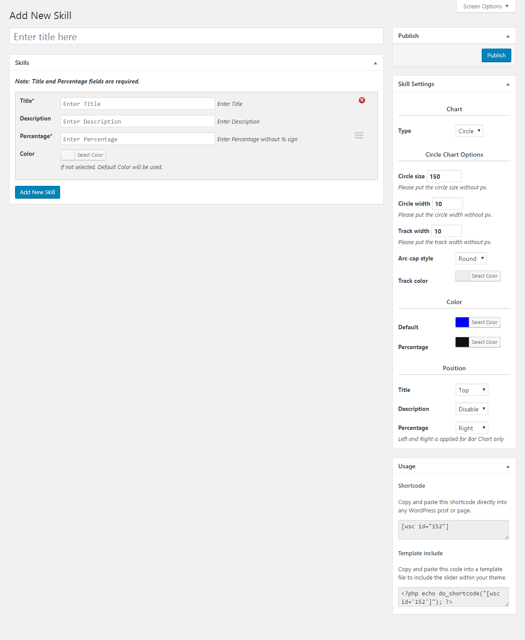Screen dimensions: 525x640
Task: Focus the Enter Description field
Action: (137, 121)
